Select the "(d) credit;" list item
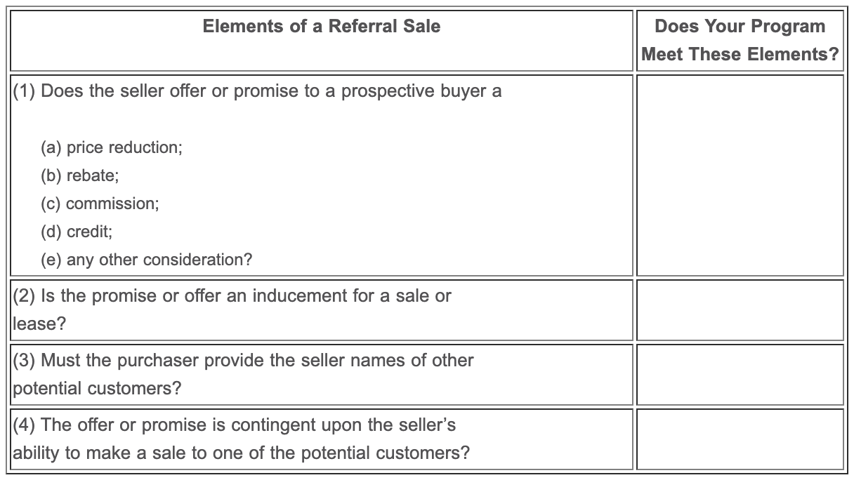 pyautogui.click(x=76, y=232)
